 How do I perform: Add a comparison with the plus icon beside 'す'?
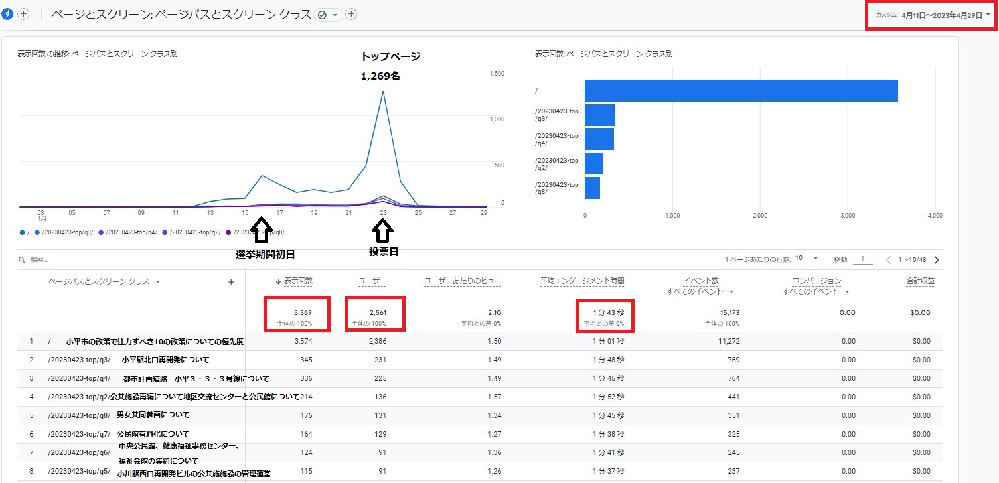[23, 14]
